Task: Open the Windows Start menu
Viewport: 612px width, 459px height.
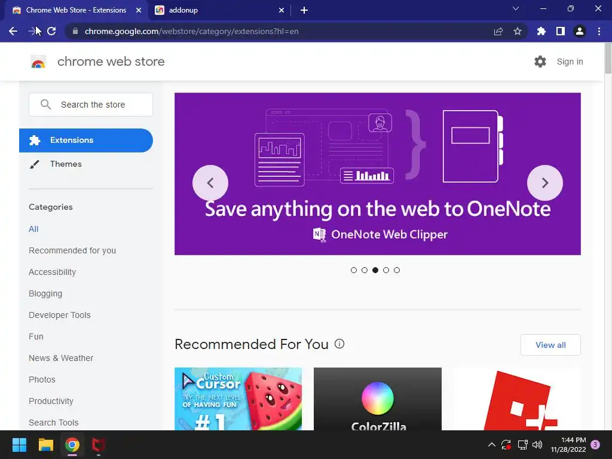Action: [19, 445]
